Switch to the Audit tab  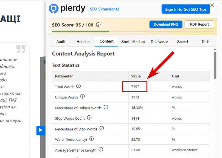click(x=61, y=42)
